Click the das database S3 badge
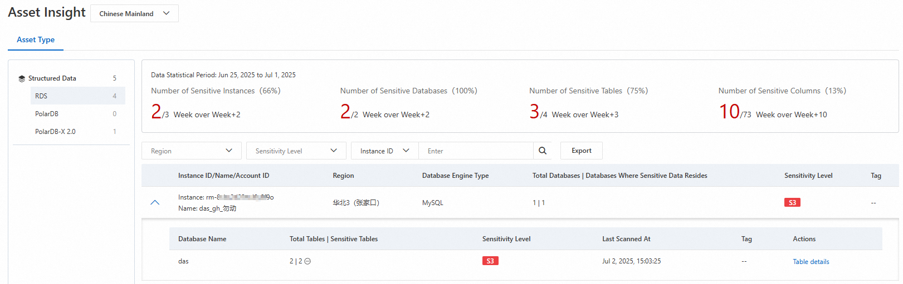Viewport: 903px width, 284px height. click(x=490, y=261)
